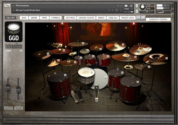
Task: Click the Currently Playing field
Action: [x=158, y=19]
